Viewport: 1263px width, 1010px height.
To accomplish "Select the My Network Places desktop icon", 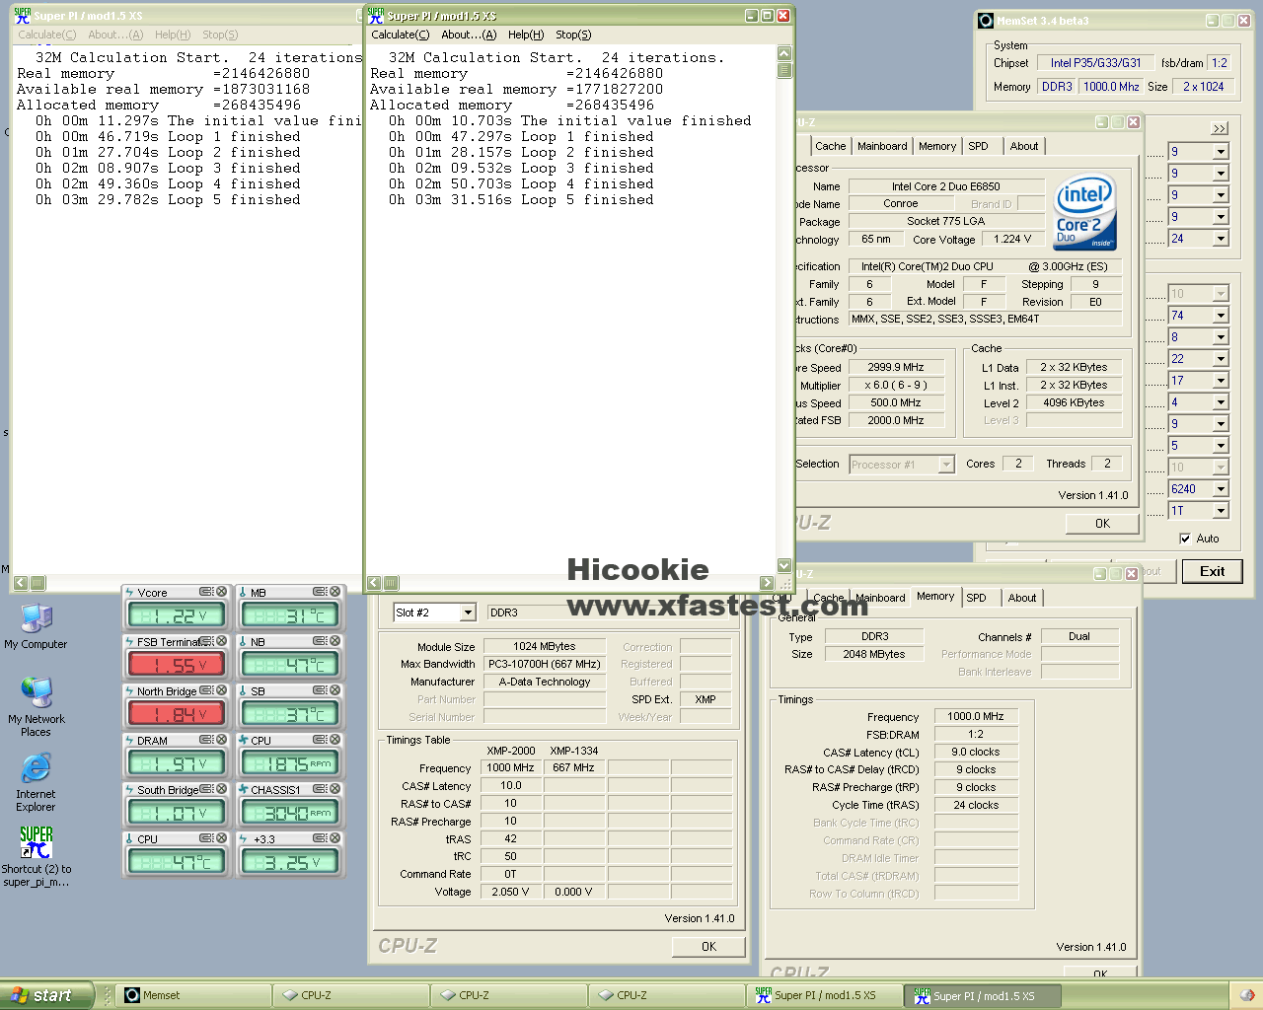I will 36,707.
